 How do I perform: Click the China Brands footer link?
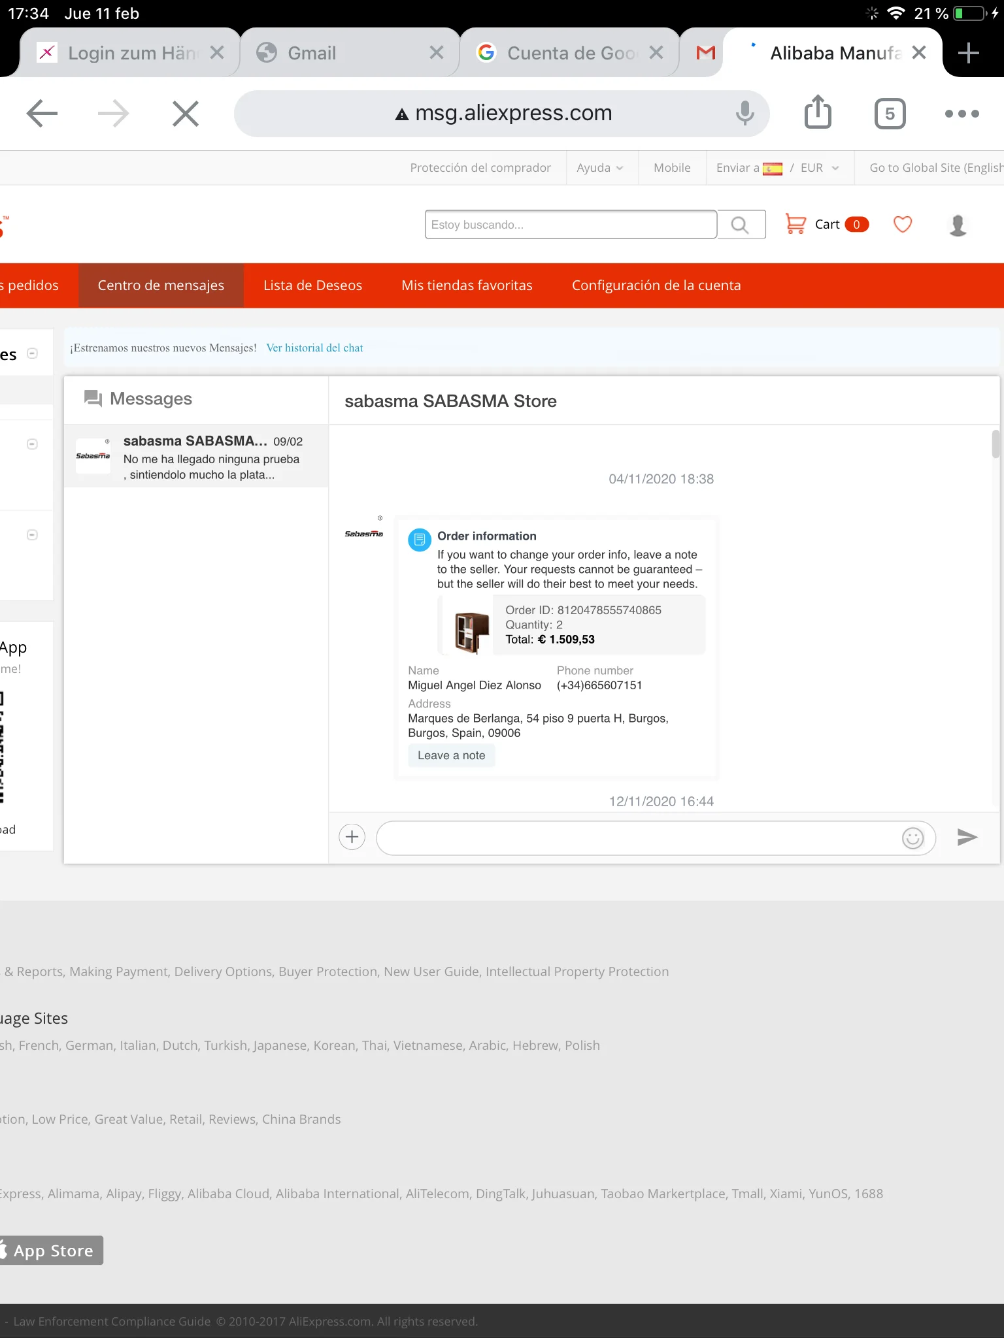pyautogui.click(x=301, y=1119)
